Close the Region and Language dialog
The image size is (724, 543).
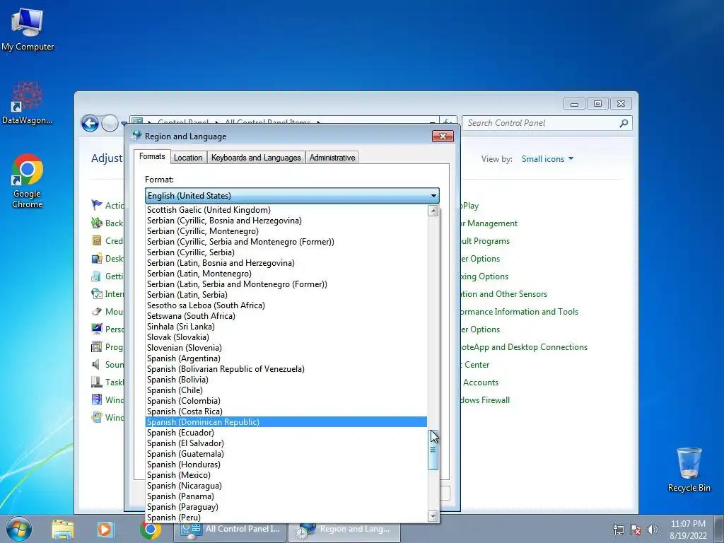pyautogui.click(x=443, y=136)
